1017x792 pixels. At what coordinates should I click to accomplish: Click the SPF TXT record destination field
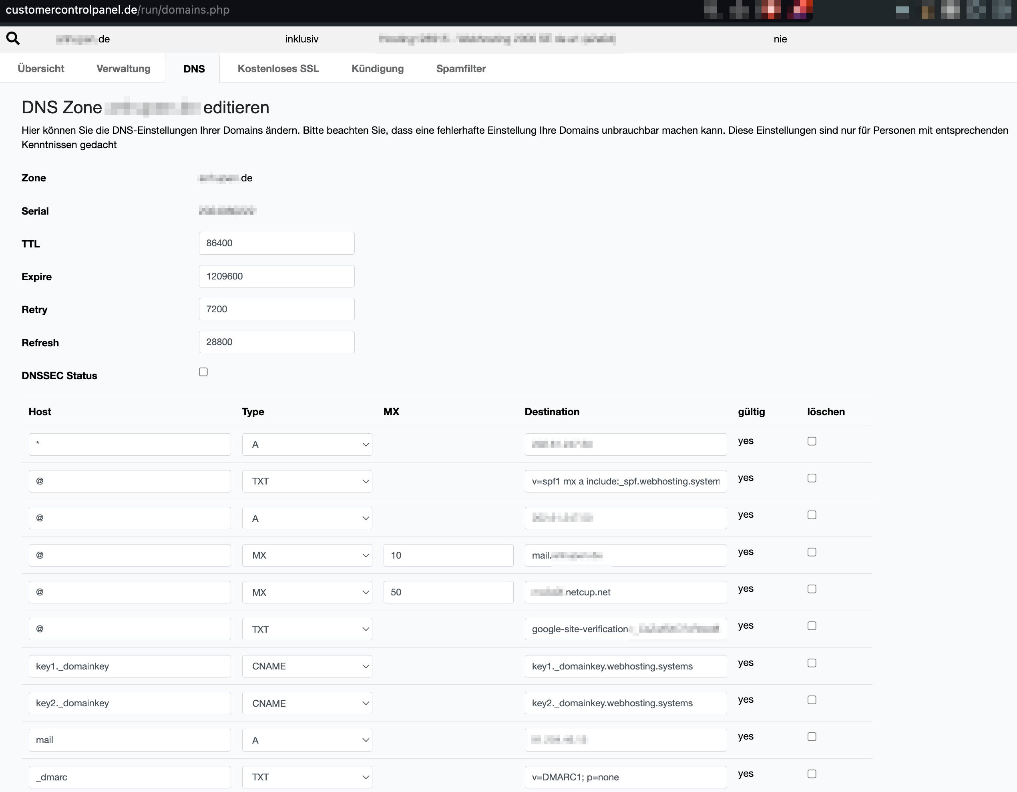pyautogui.click(x=625, y=481)
